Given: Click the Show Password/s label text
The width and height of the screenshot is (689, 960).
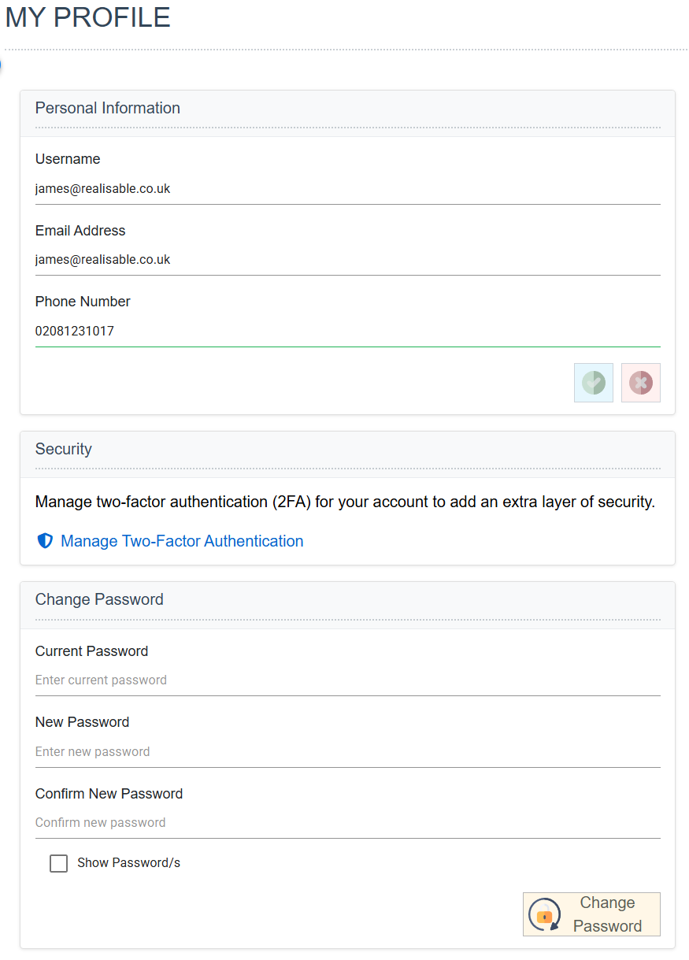Looking at the screenshot, I should click(x=128, y=863).
